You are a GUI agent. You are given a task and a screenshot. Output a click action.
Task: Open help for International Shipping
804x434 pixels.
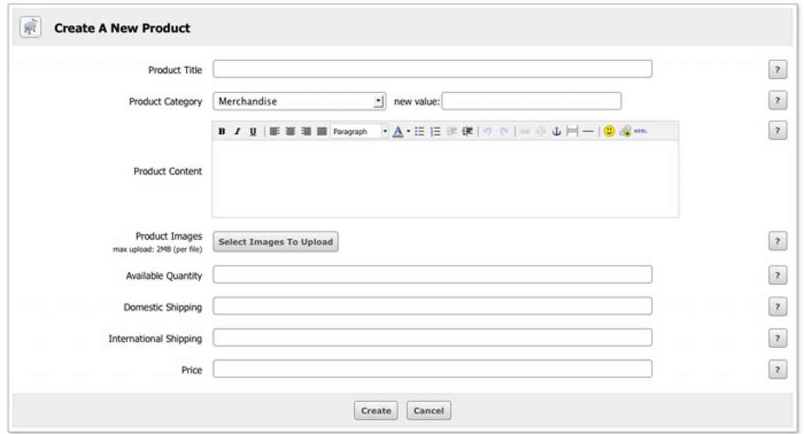778,337
